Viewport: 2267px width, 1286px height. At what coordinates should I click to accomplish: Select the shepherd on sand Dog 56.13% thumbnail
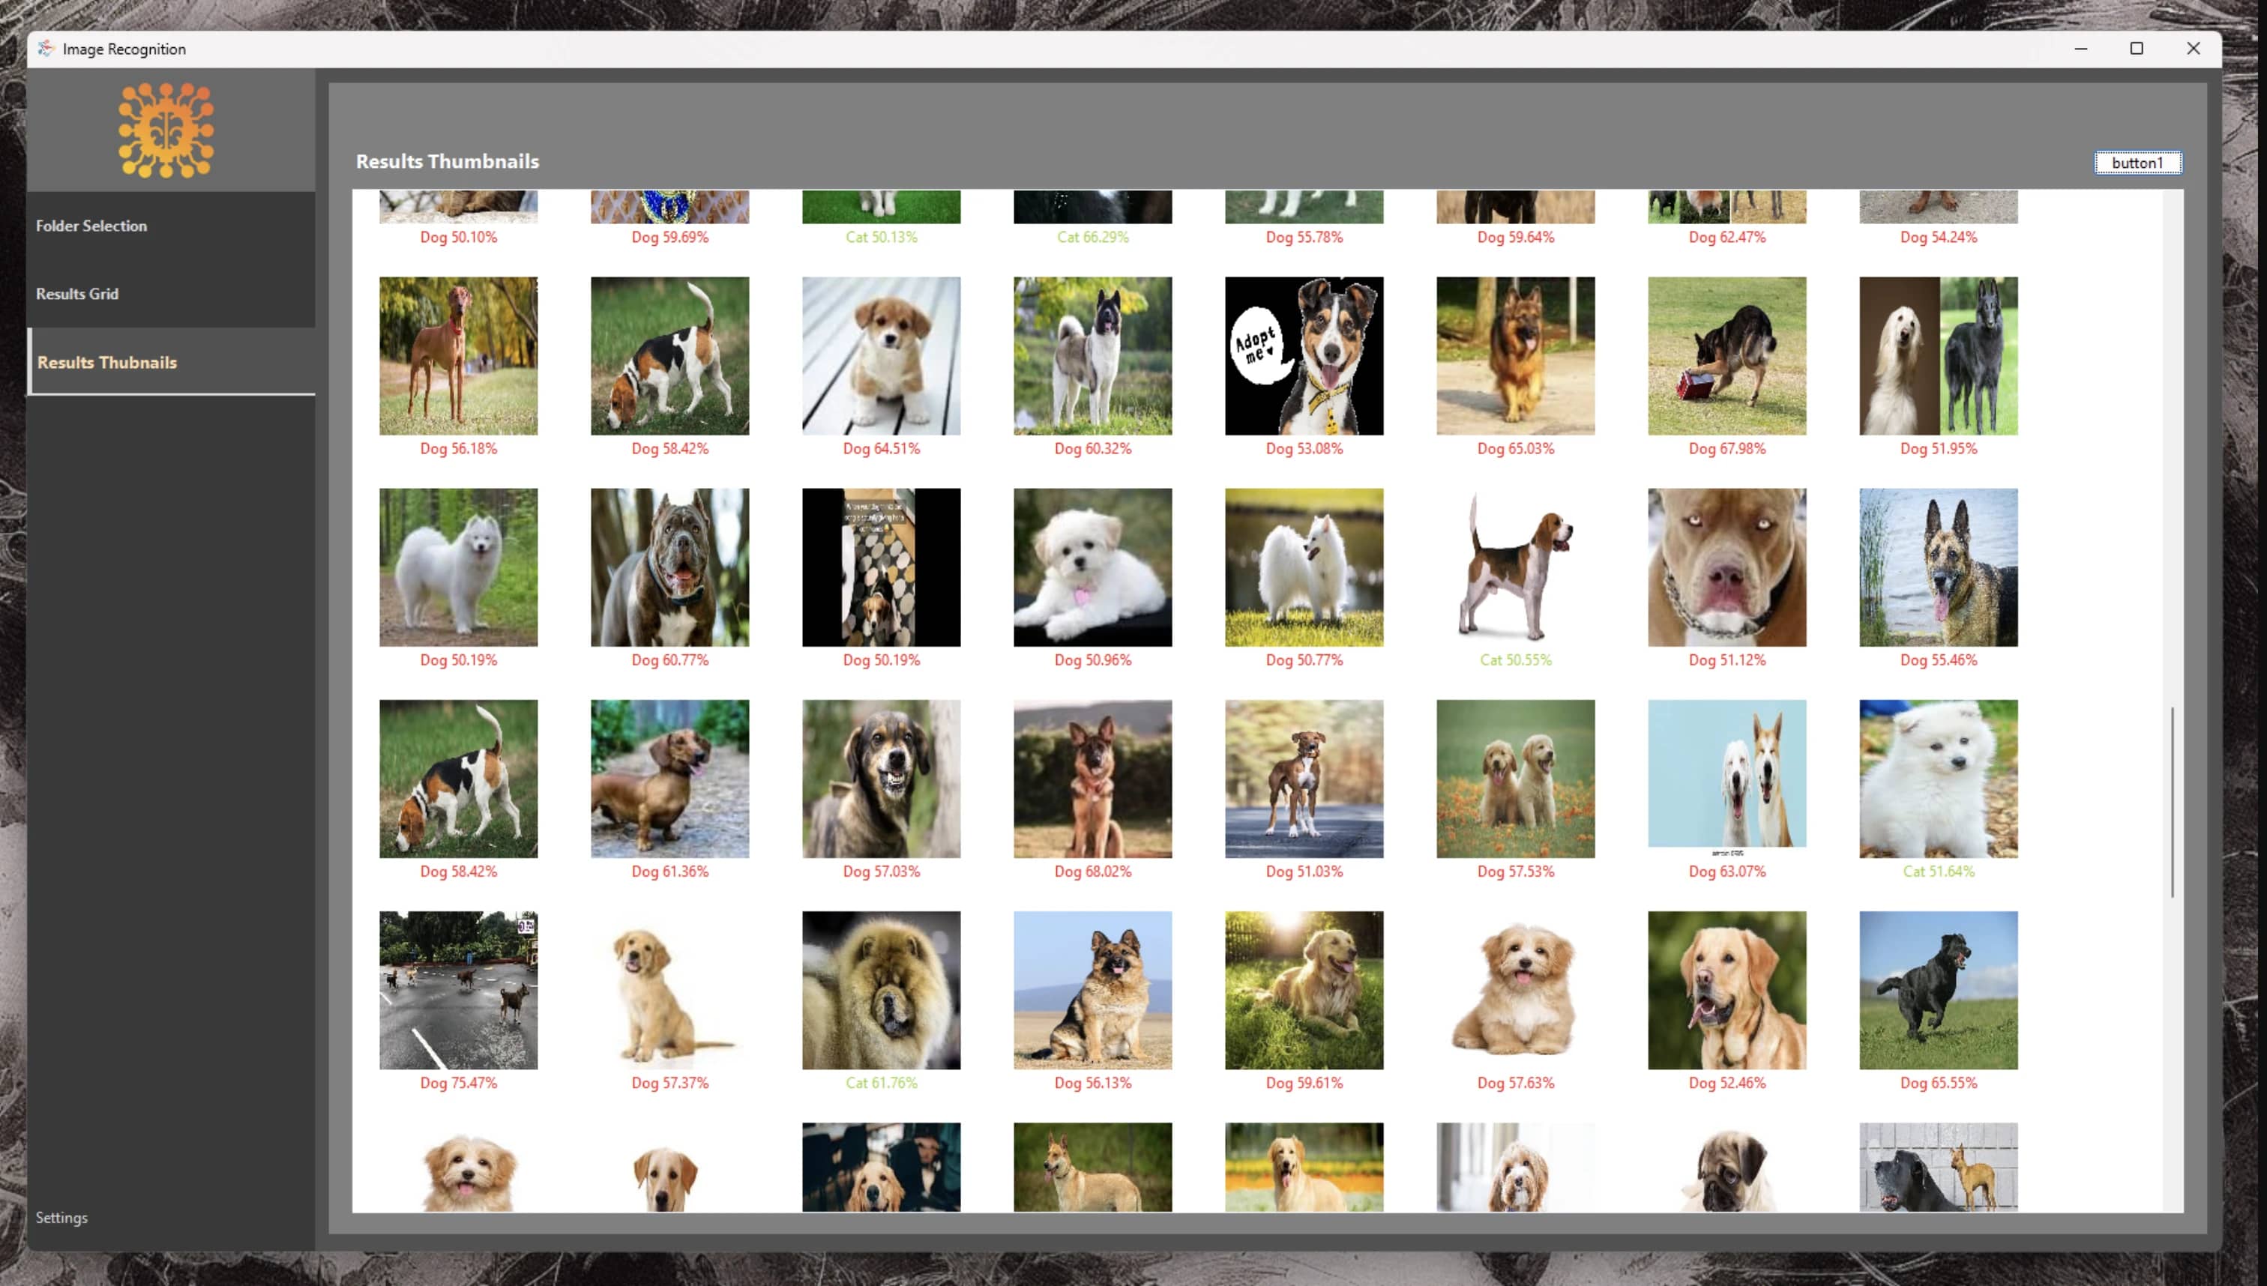1093,990
